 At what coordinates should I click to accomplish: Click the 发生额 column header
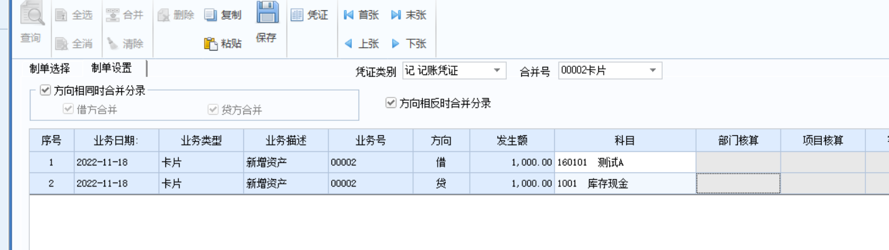click(512, 141)
